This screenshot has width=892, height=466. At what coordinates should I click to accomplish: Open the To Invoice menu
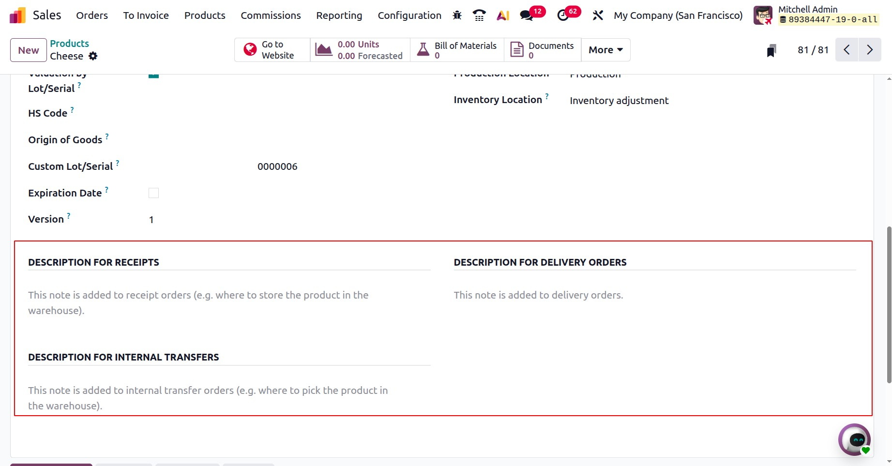click(146, 15)
